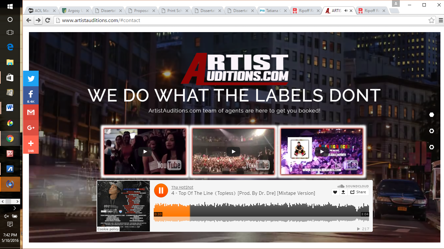Image resolution: width=444 pixels, height=249 pixels.
Task: Click the taskbar overflow scrollbar
Action: coord(10,202)
